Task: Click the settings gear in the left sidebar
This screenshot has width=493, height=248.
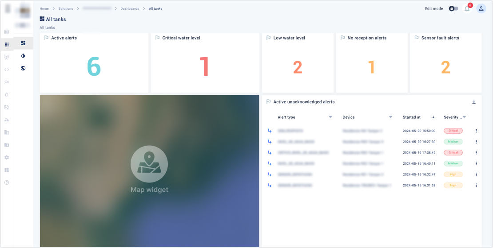Action: [x=7, y=157]
